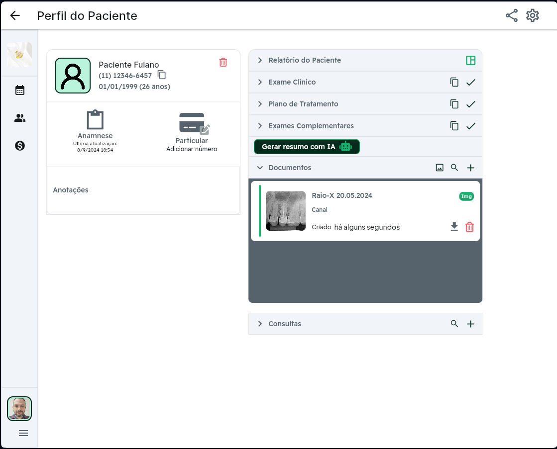Viewport: 557px width, 449px height.
Task: Collapse the Documentos section
Action: click(259, 168)
